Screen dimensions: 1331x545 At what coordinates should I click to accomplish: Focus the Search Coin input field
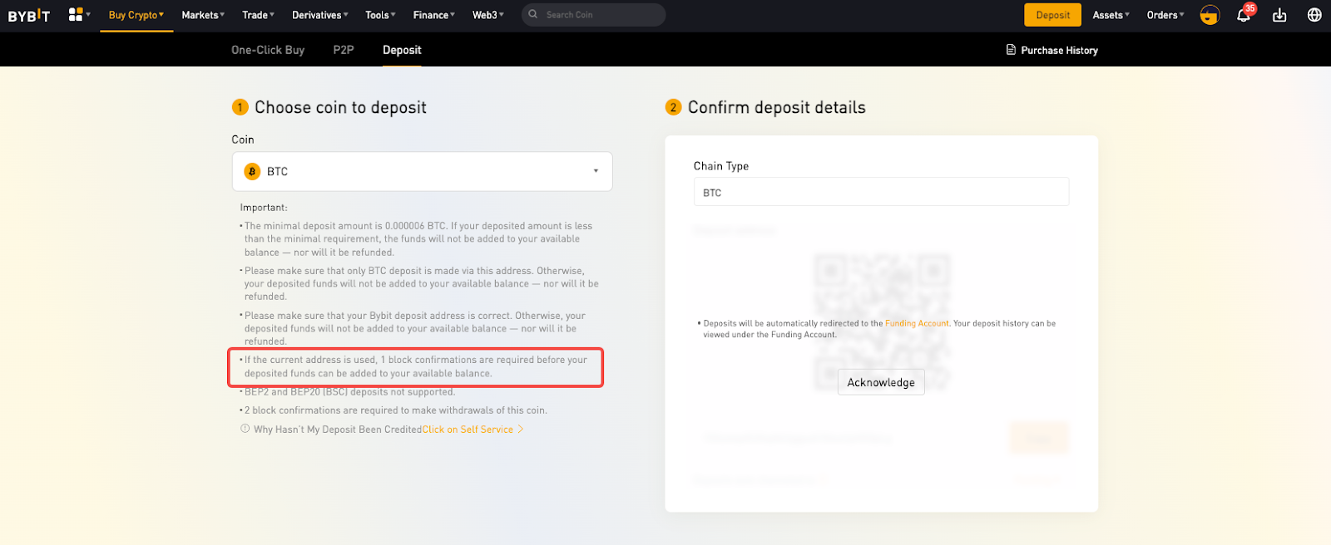coord(599,15)
